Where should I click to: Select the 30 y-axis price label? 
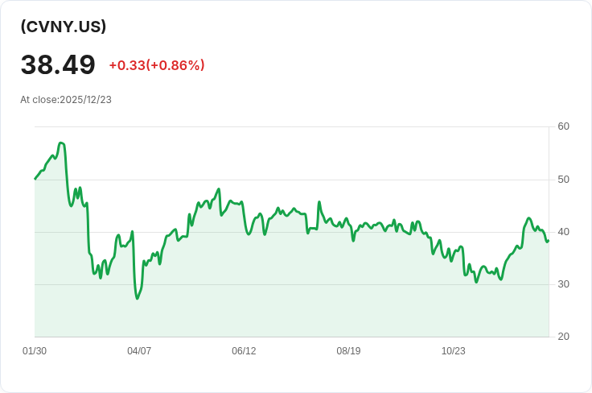(x=563, y=284)
